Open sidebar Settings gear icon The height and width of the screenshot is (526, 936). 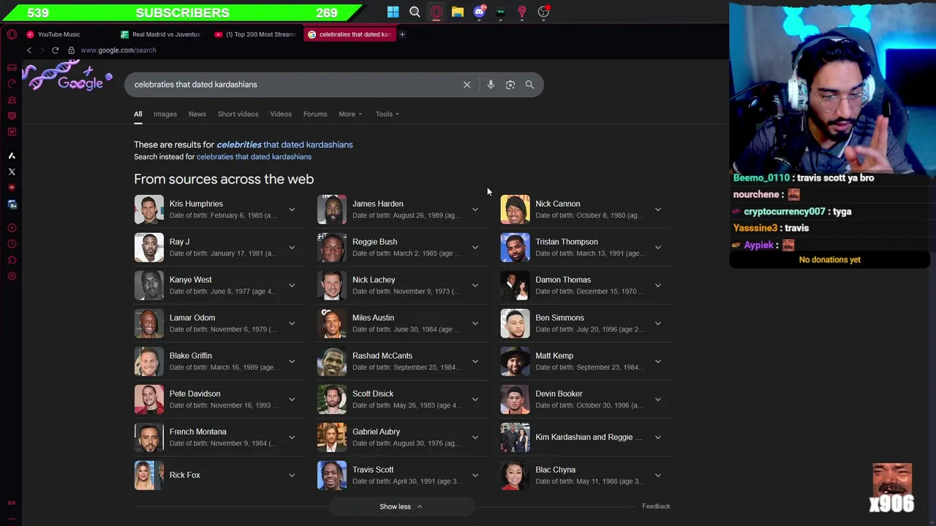(x=12, y=276)
